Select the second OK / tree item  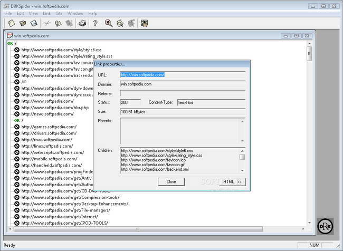point(18,120)
